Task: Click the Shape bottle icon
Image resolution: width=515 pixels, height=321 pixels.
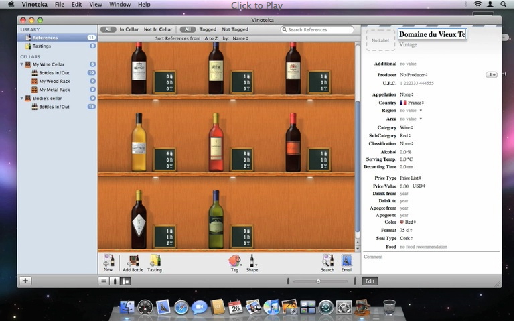Action: point(252,261)
